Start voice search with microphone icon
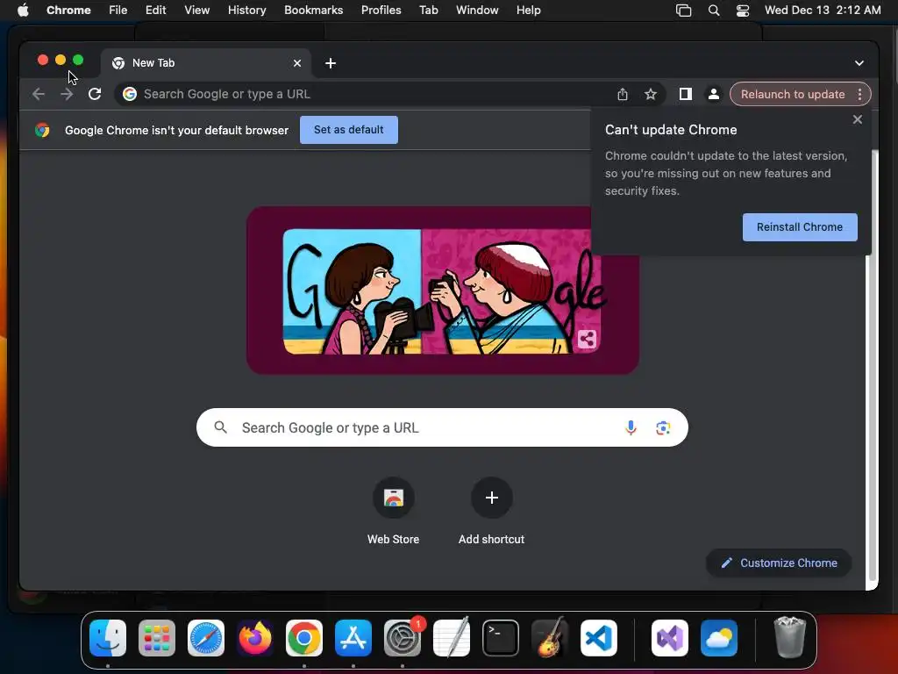The width and height of the screenshot is (898, 674). point(631,427)
